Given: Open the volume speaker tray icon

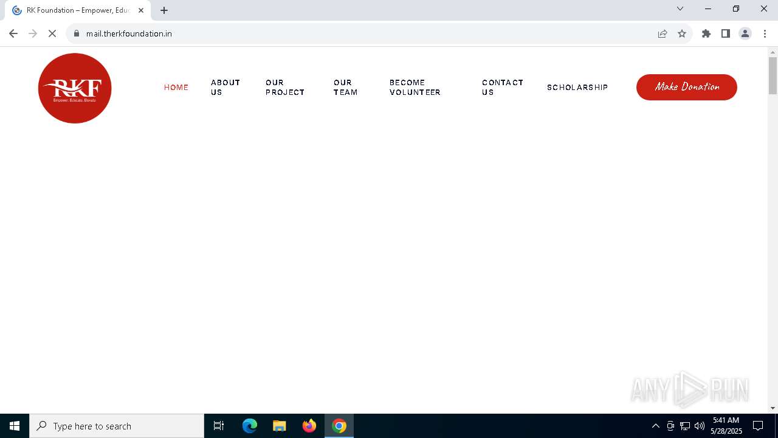Looking at the screenshot, I should (x=700, y=426).
